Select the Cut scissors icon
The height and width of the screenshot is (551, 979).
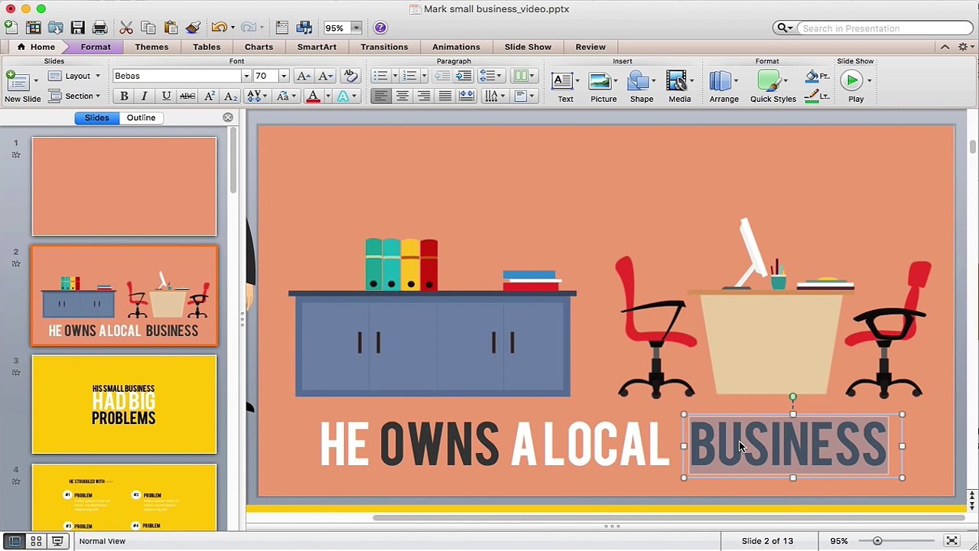(126, 28)
